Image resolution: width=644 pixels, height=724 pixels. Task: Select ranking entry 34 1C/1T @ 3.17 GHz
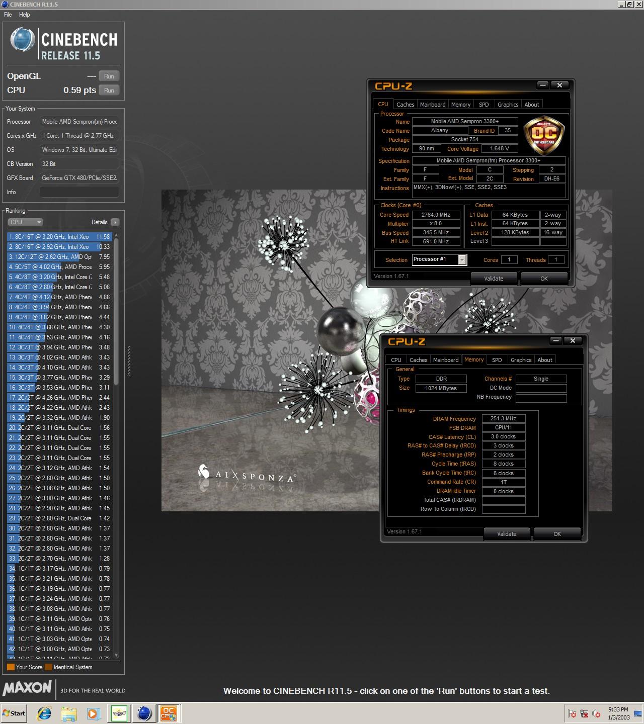(x=60, y=568)
